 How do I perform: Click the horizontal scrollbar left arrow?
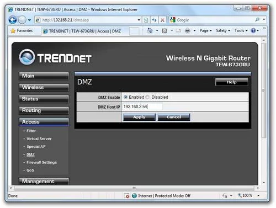pyautogui.click(x=11, y=188)
